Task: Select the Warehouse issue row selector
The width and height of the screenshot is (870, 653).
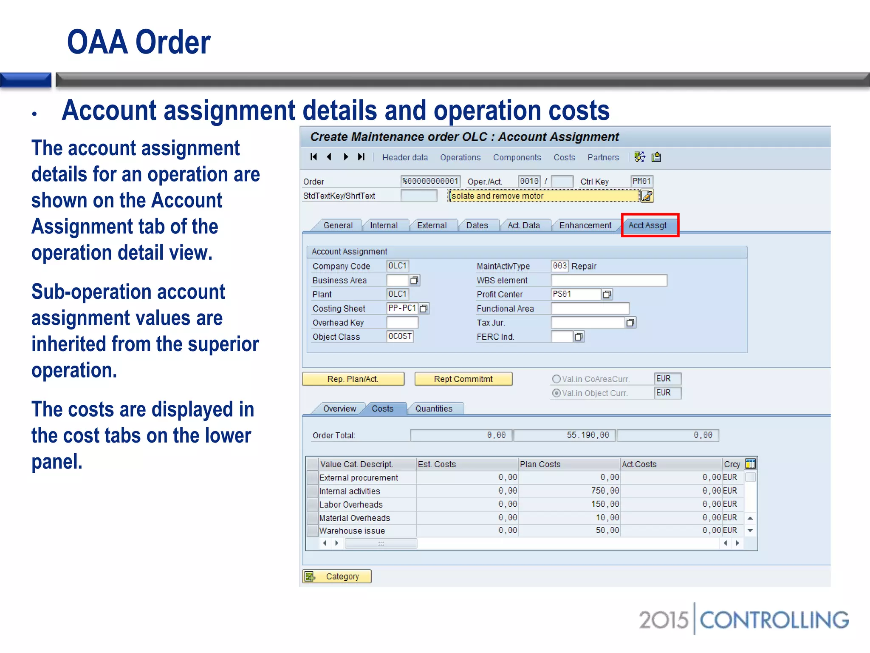Action: click(313, 531)
